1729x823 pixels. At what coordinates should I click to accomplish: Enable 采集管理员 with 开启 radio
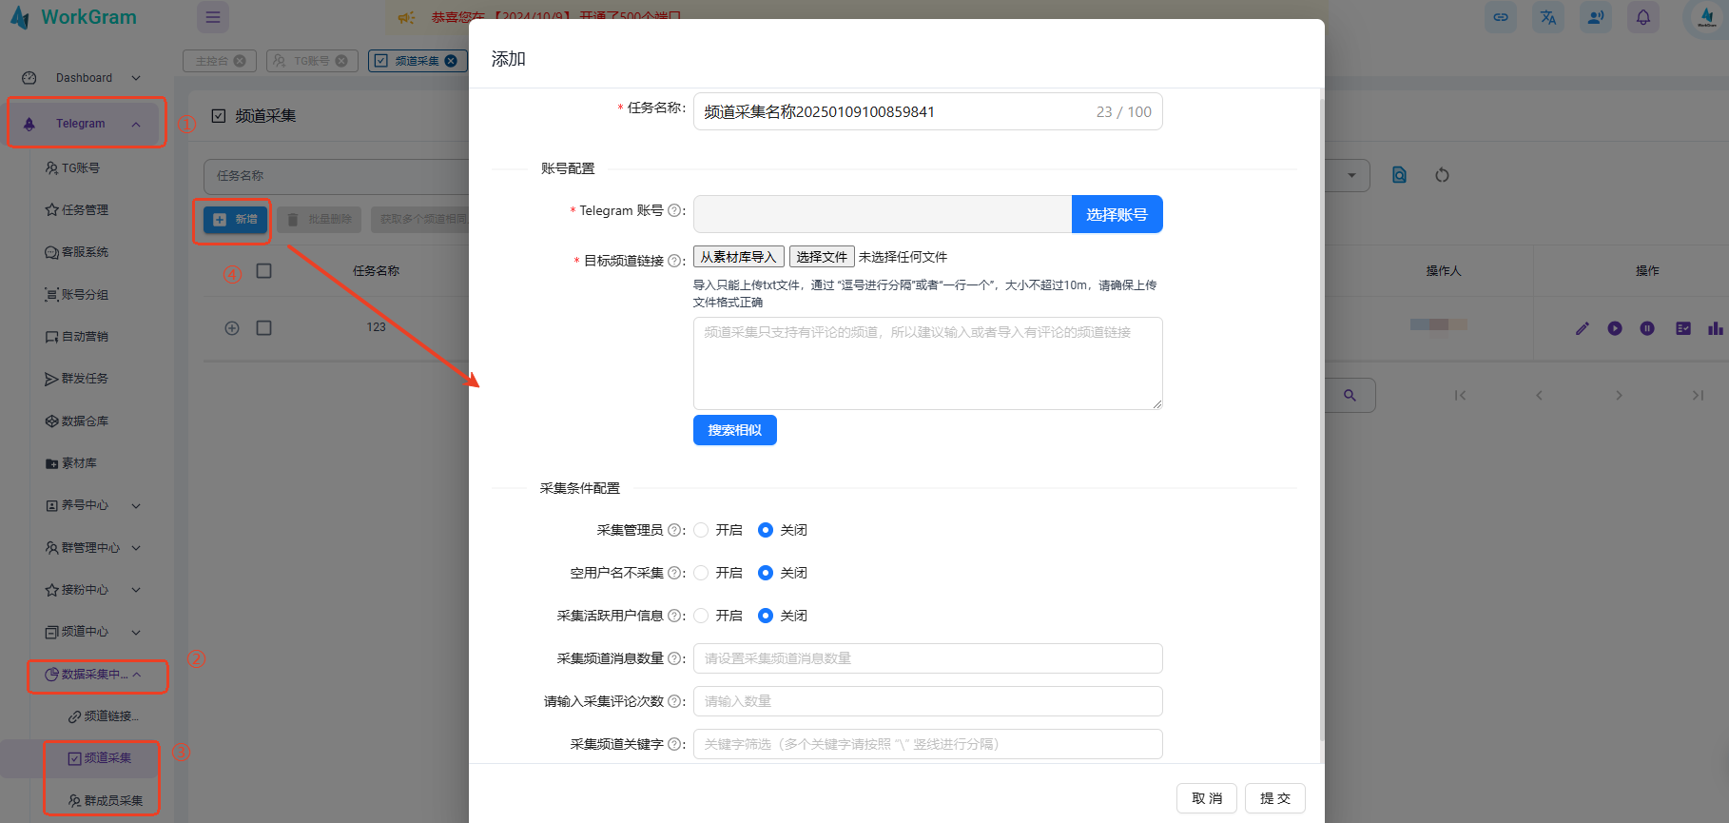point(701,530)
